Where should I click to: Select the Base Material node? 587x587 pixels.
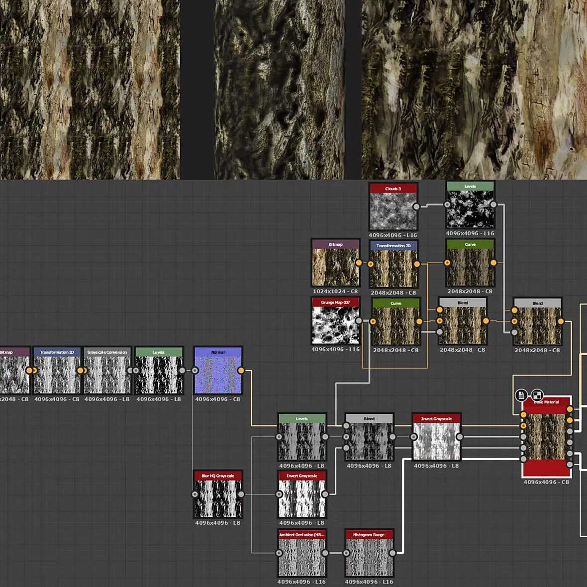[547, 436]
